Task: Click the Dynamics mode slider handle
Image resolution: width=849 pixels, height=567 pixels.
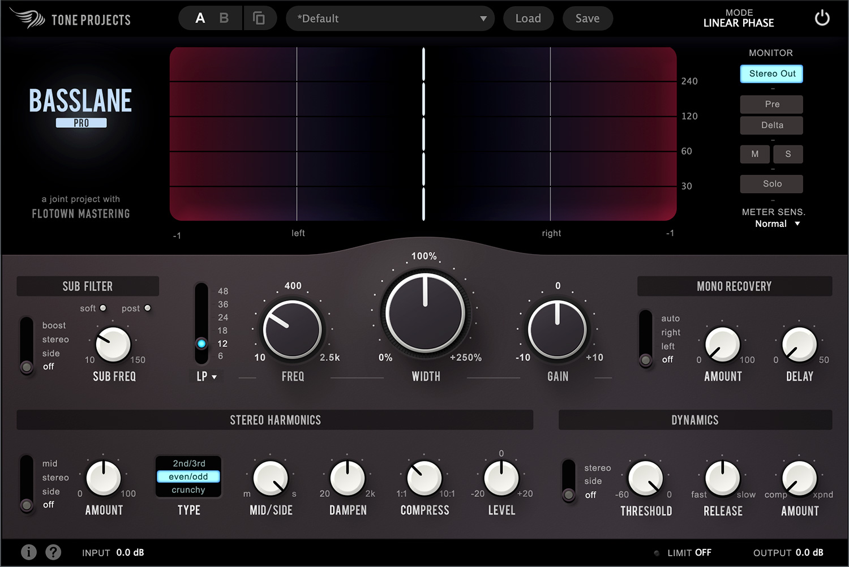Action: click(x=569, y=495)
